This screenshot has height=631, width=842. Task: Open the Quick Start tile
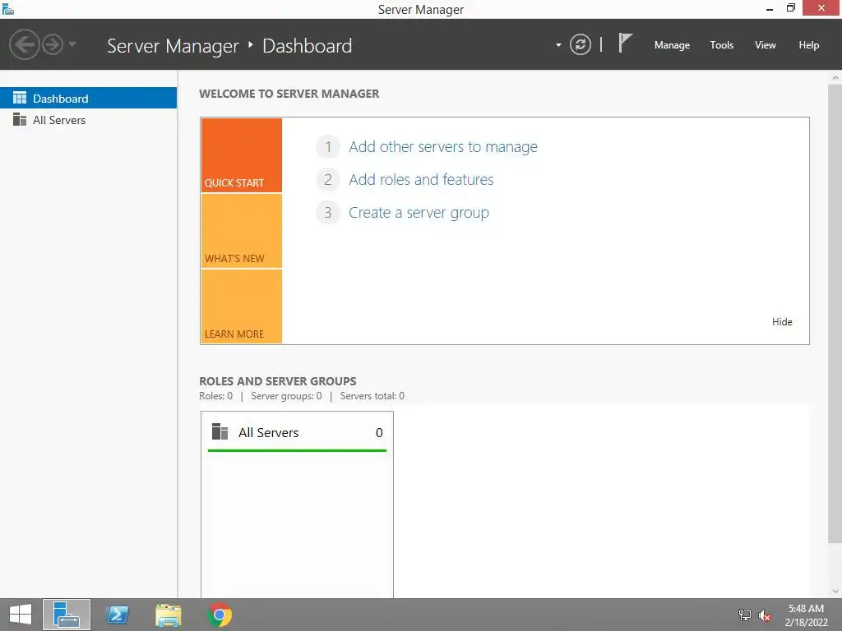pyautogui.click(x=242, y=155)
